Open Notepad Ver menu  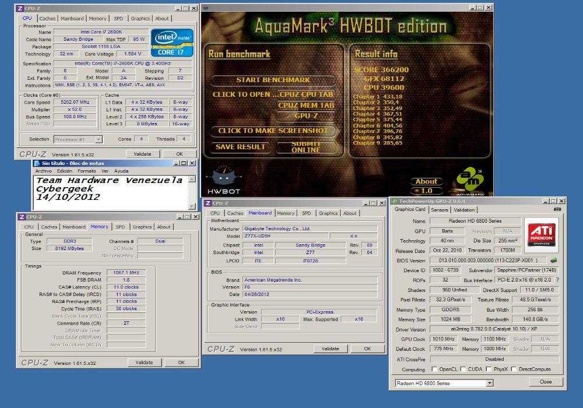[105, 171]
